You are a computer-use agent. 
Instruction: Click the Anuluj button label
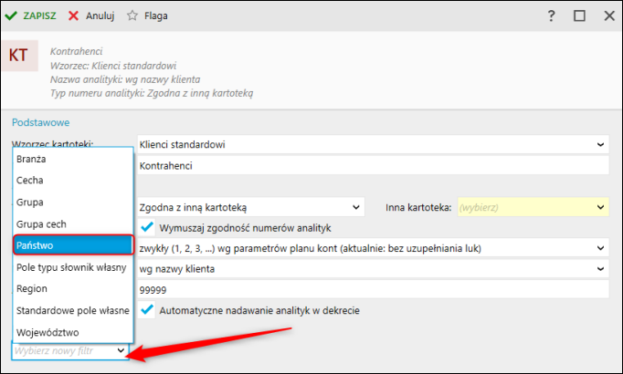tap(100, 16)
